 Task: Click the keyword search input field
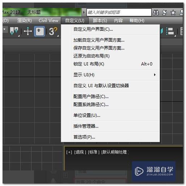point(119,12)
